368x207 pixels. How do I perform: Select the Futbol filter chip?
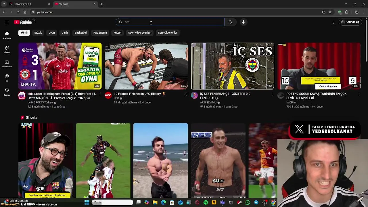(x=118, y=33)
